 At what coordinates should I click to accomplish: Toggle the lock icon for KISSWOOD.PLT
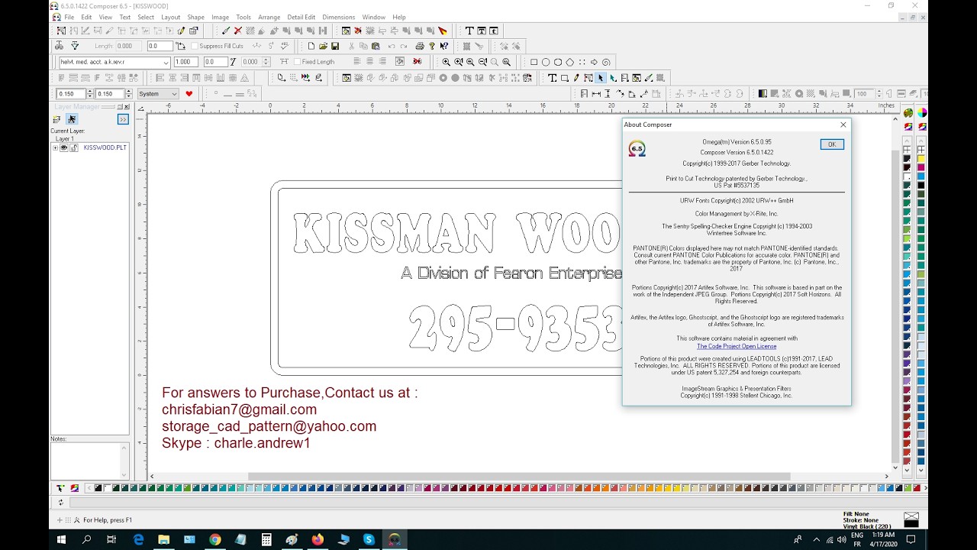(x=74, y=147)
